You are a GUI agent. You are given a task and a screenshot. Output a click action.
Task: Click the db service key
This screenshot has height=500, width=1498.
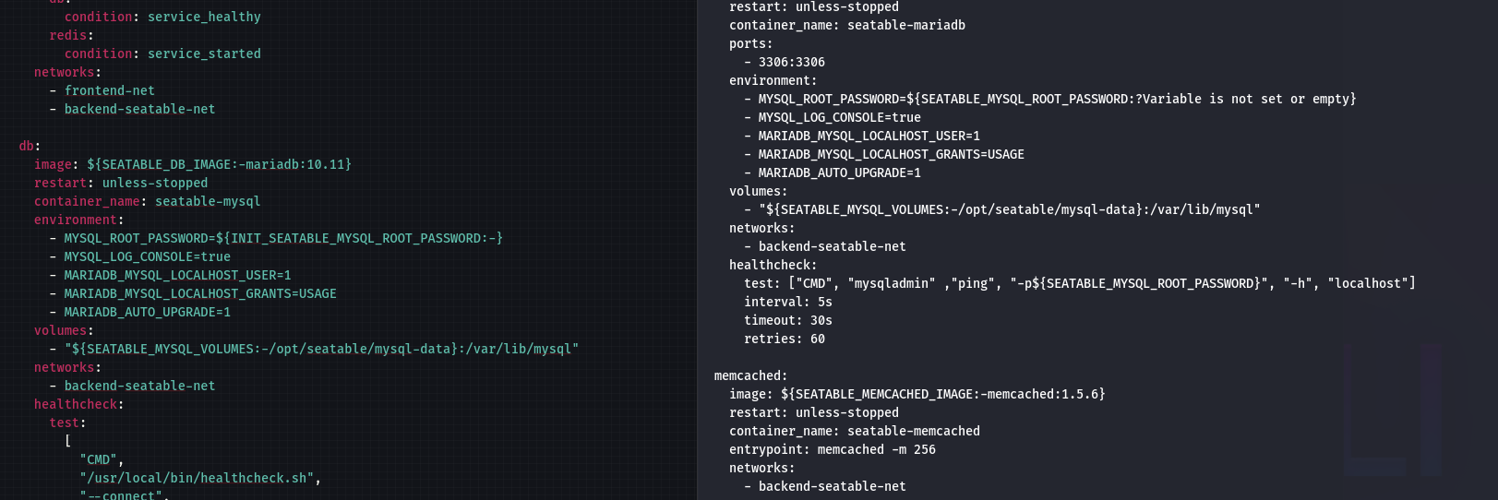(x=30, y=146)
